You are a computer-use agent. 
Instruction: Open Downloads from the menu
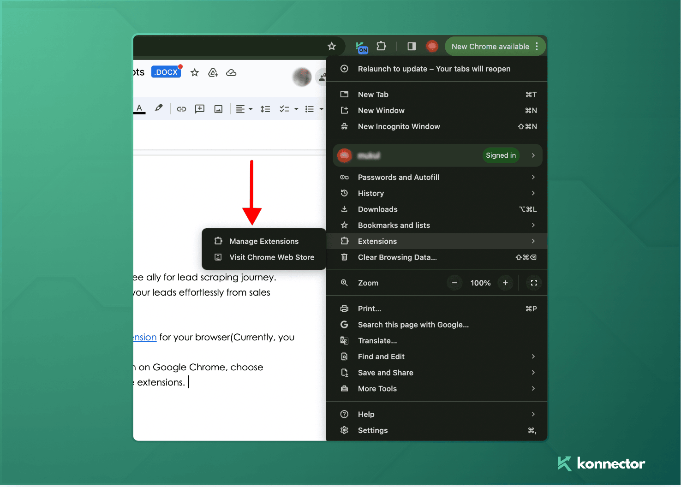click(x=436, y=209)
